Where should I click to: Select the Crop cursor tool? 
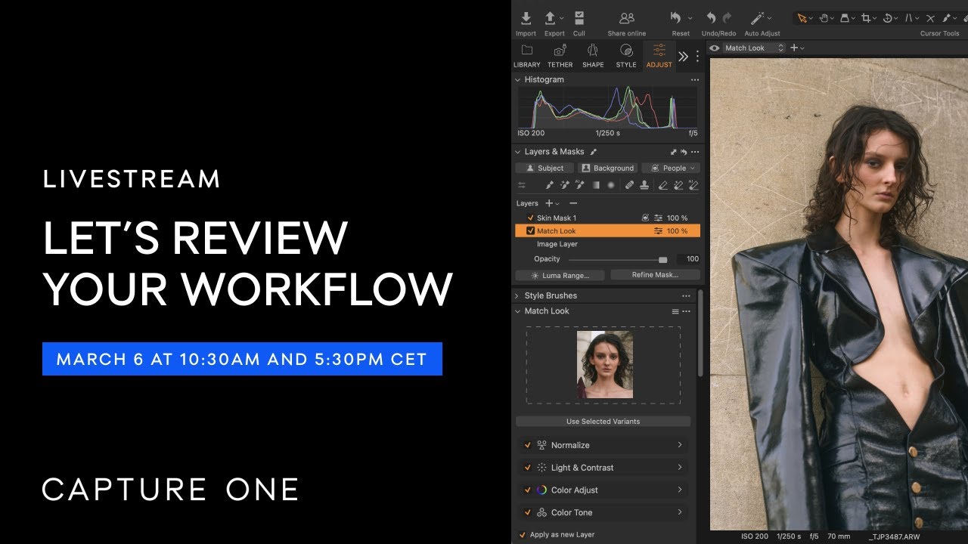coord(866,18)
